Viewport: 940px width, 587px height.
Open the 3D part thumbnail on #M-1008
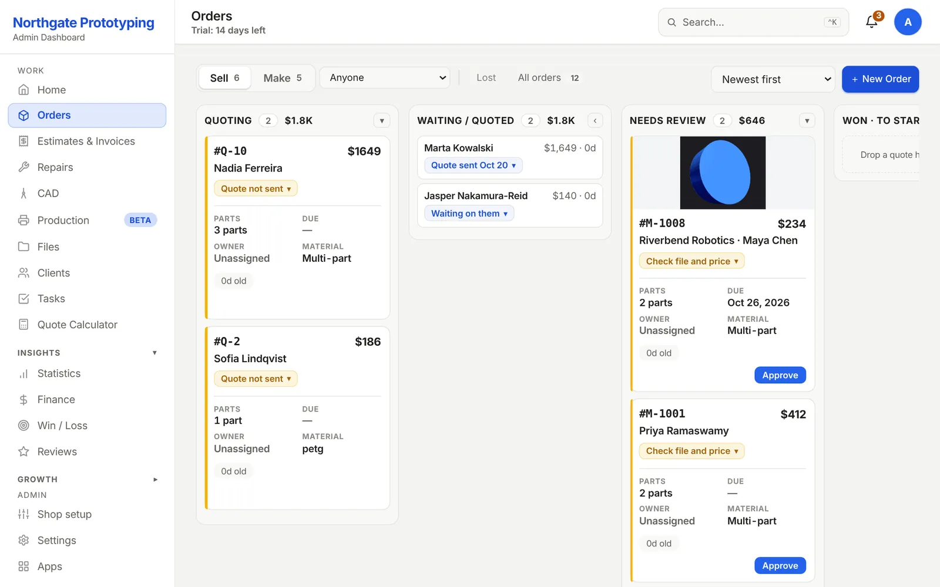click(x=723, y=173)
